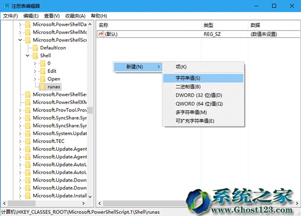This screenshot has width=301, height=216.
Task: Choose DWORD (32 位)值(D) option
Action: coord(204,95)
